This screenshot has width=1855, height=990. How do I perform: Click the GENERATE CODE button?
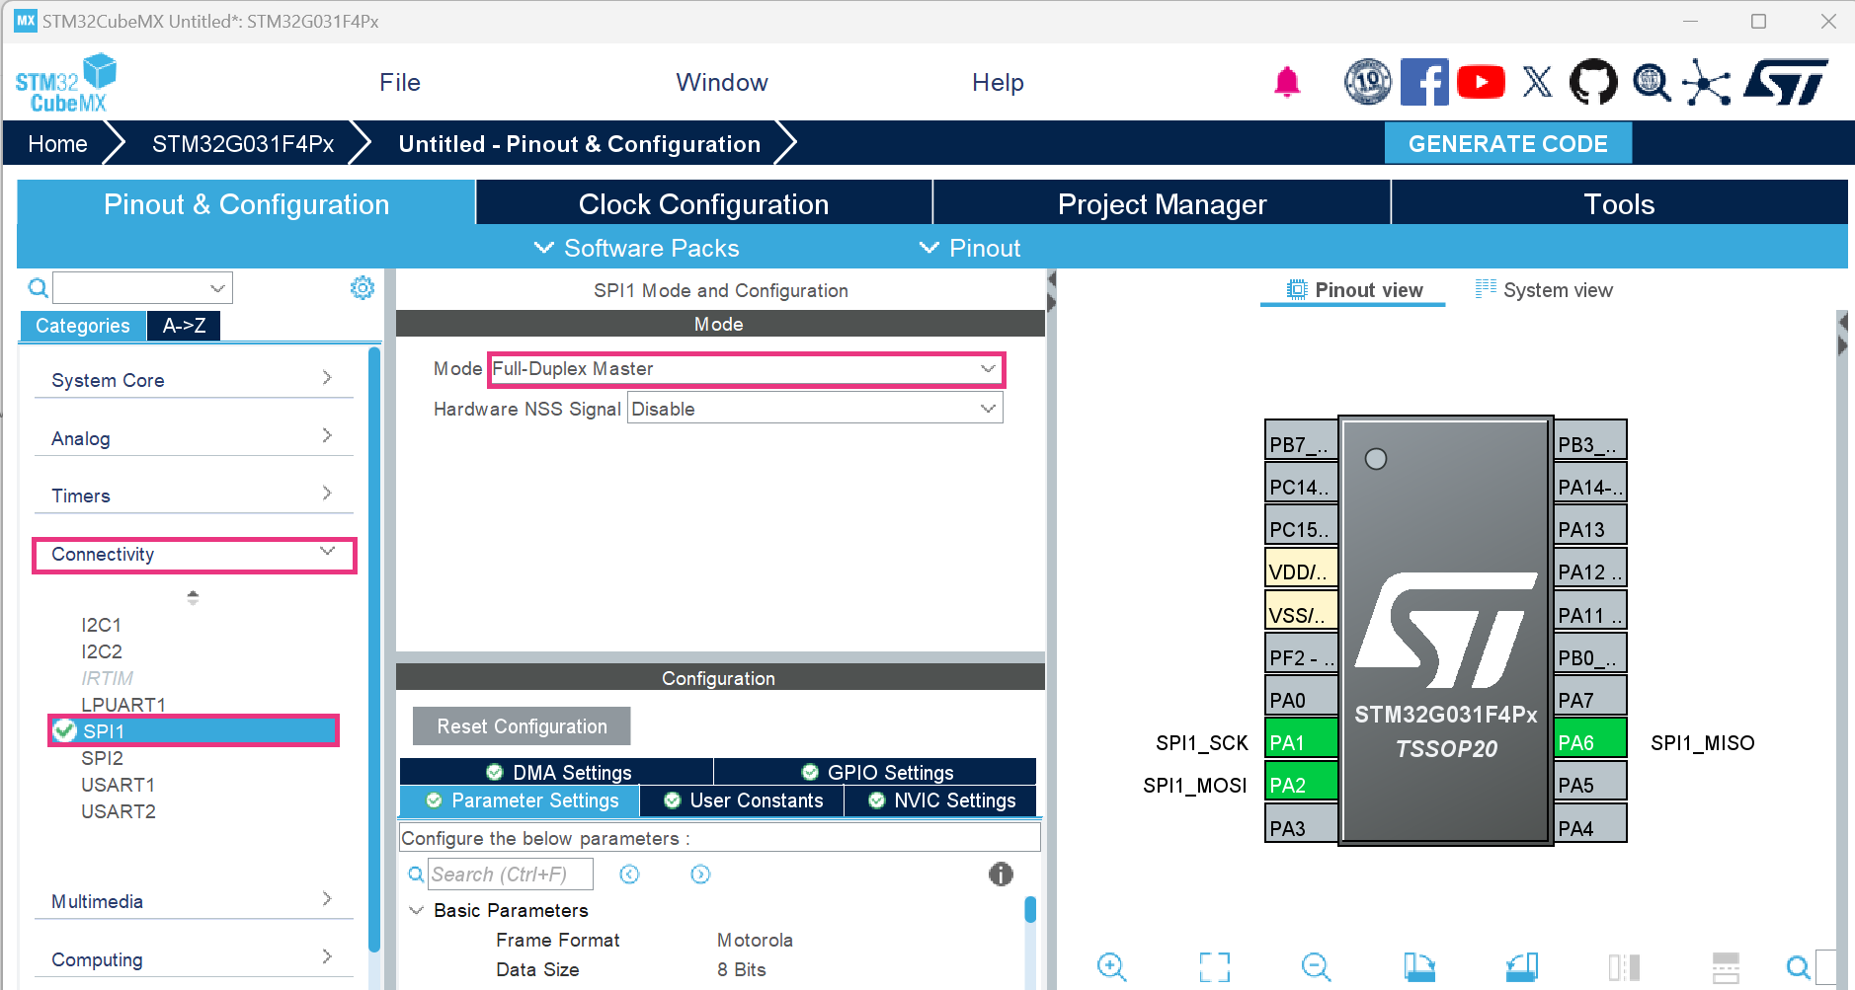point(1507,143)
